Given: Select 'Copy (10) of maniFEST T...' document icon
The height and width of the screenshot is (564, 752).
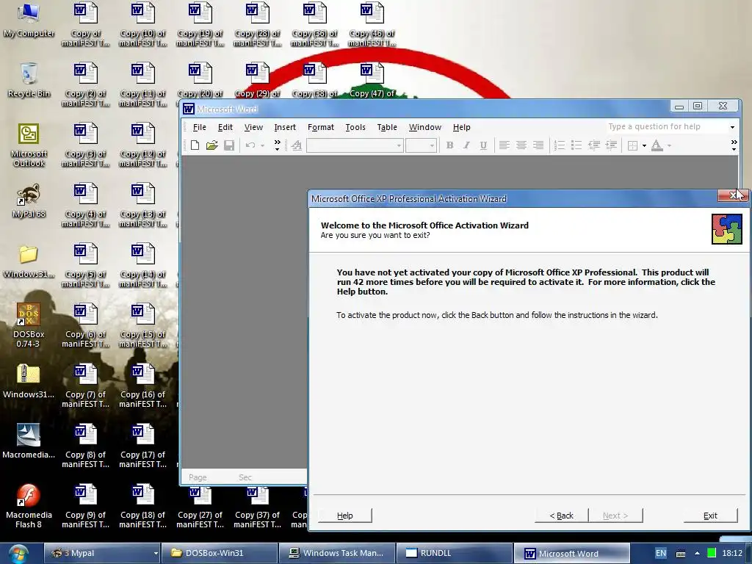Looking at the screenshot, I should click(142, 24).
